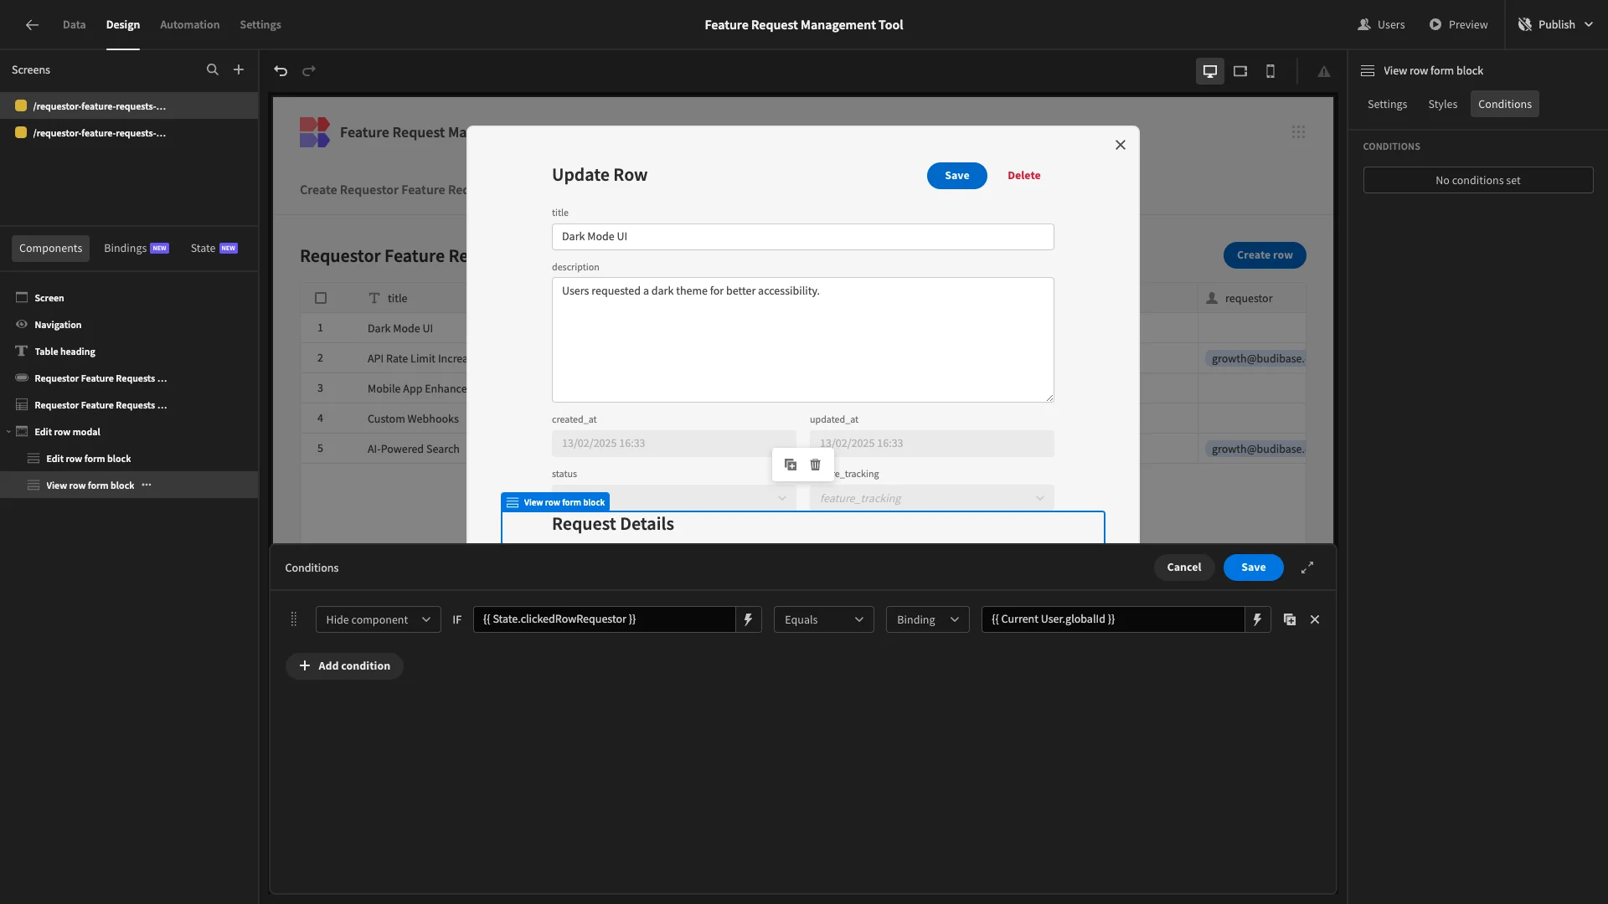1608x904 pixels.
Task: Open the Hide component action dropdown
Action: pyautogui.click(x=378, y=619)
